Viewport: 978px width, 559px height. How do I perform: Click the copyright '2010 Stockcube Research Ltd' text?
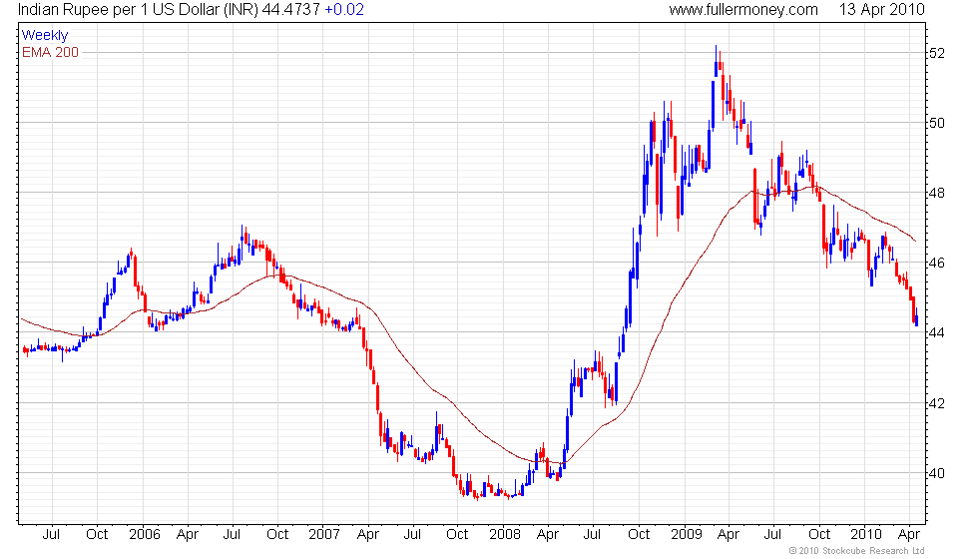click(862, 551)
